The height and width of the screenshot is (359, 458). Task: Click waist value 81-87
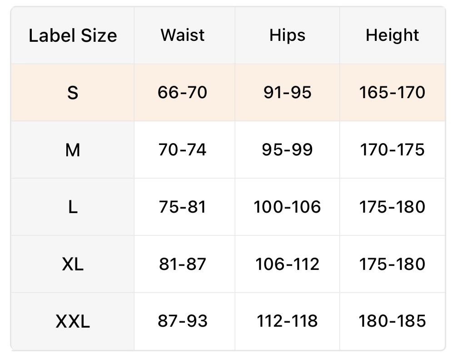(183, 264)
